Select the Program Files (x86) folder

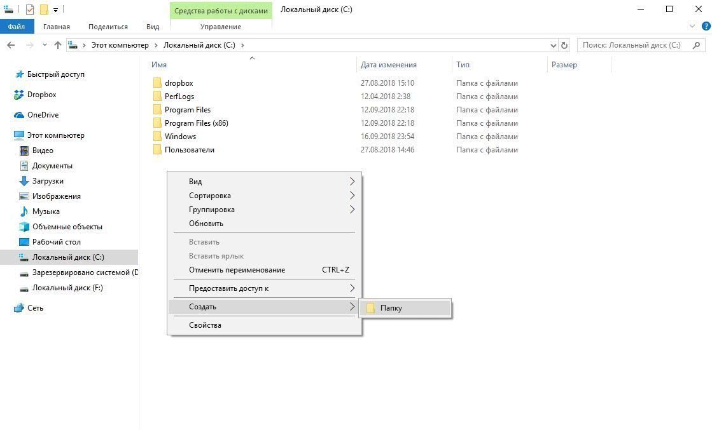(196, 123)
